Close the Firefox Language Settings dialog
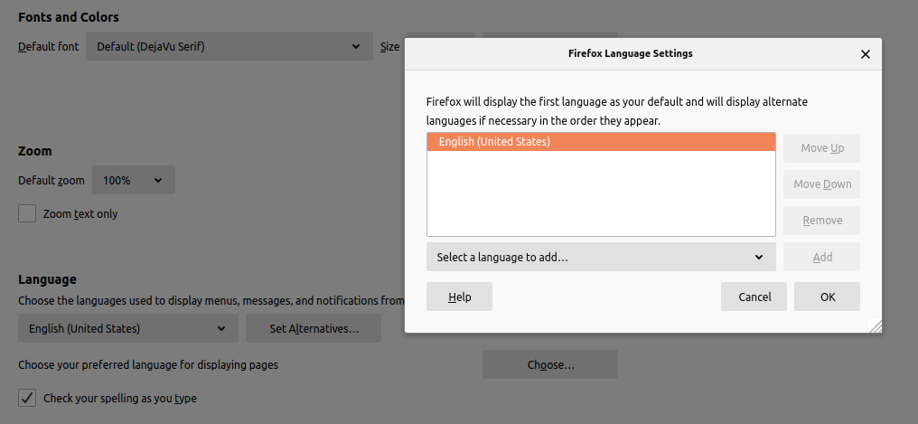918x424 pixels. 866,54
